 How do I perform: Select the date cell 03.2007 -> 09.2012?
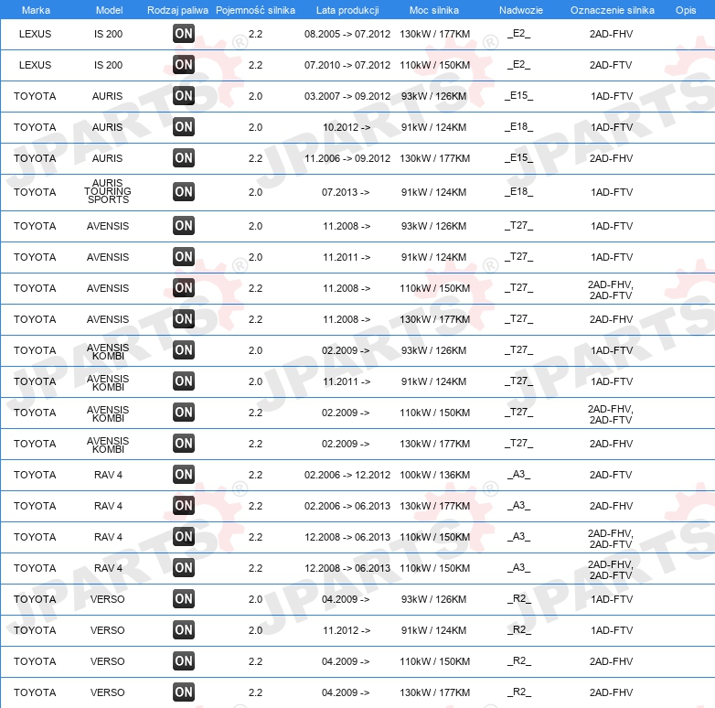tap(347, 96)
